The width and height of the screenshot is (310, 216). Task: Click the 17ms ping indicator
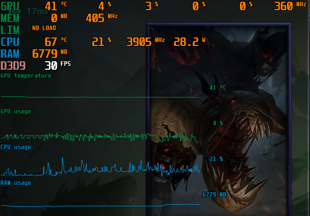pos(37,11)
